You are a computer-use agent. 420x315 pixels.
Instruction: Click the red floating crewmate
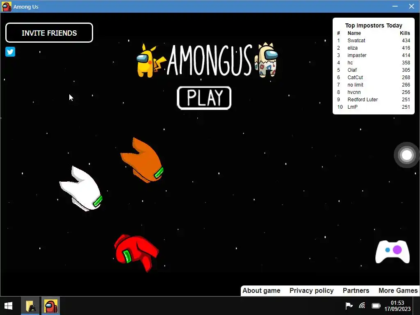pyautogui.click(x=136, y=253)
